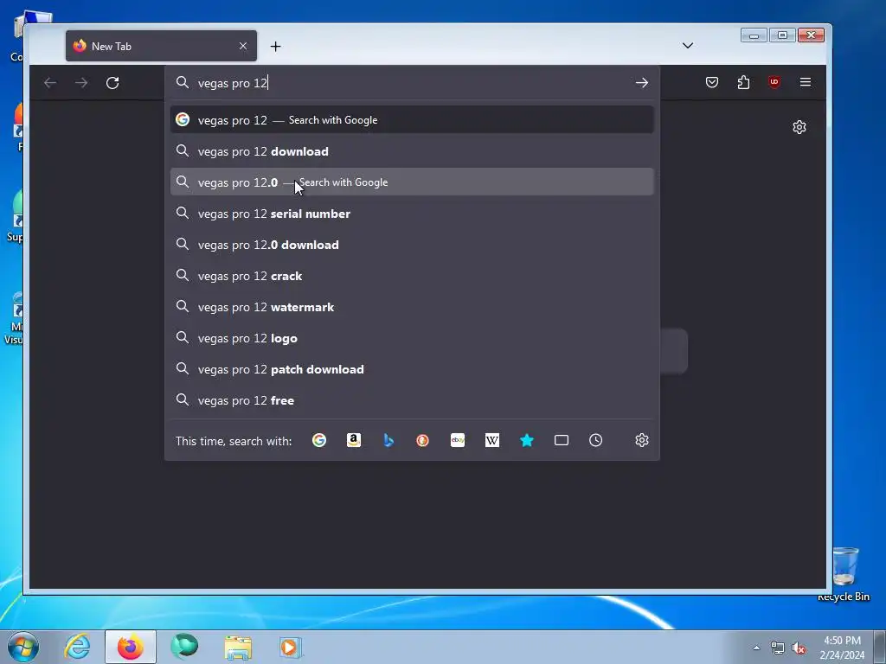Choose suggestion 'vegas pro 12 crack'

tap(412, 276)
